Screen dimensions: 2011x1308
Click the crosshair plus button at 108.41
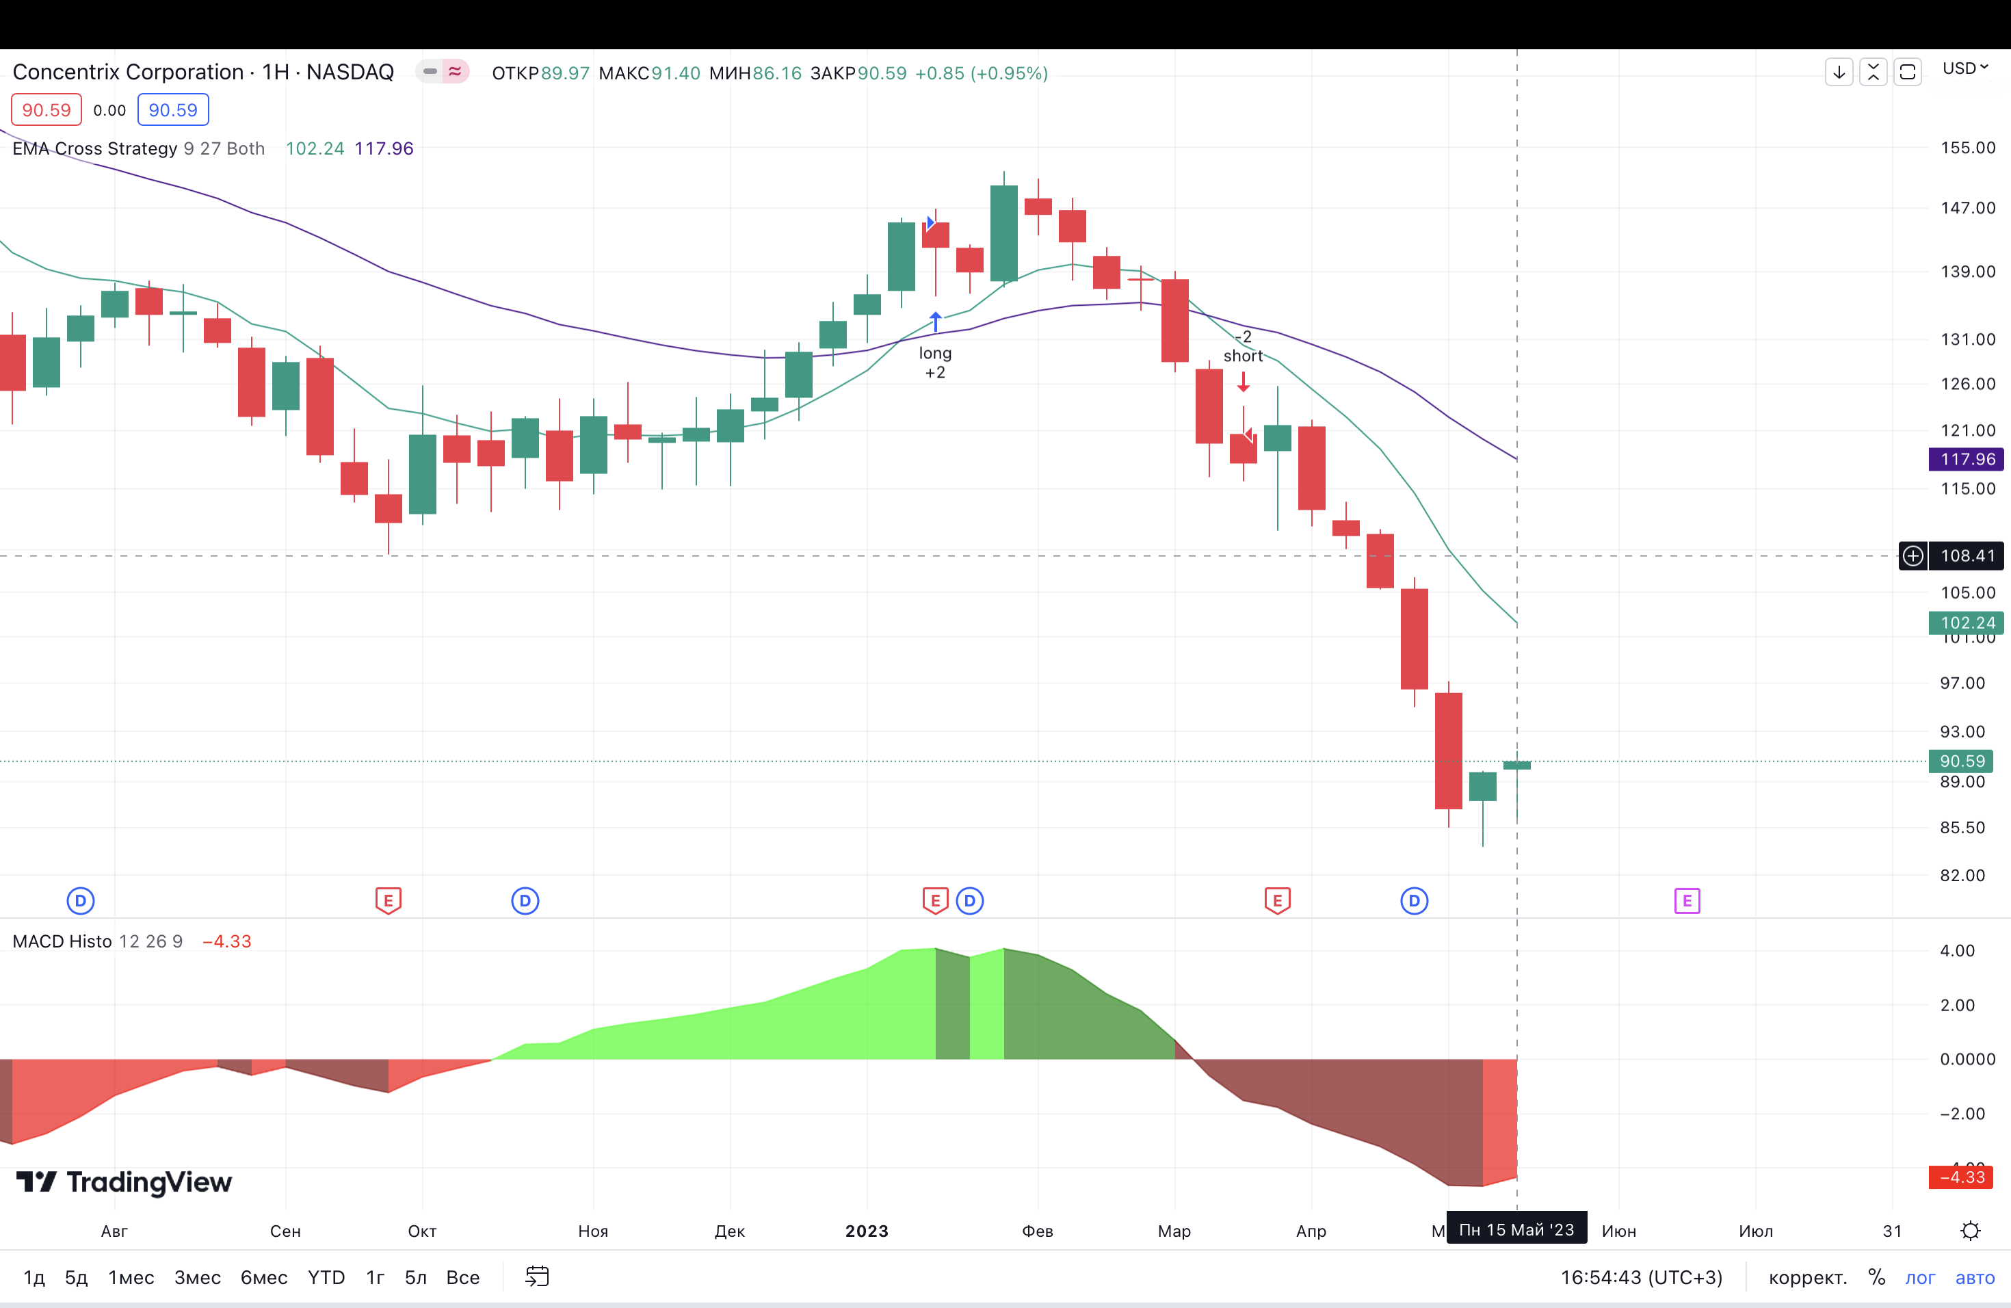[x=1912, y=555]
